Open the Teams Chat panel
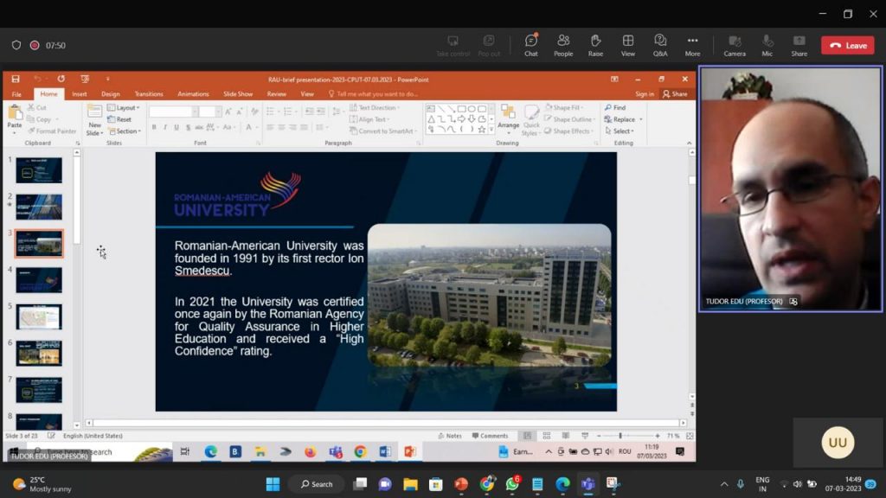 coord(530,45)
